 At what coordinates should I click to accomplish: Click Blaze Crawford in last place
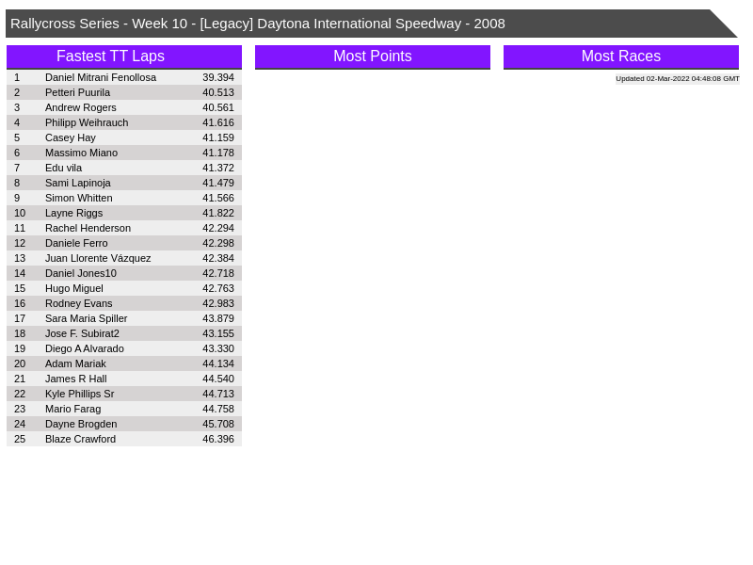[80, 439]
